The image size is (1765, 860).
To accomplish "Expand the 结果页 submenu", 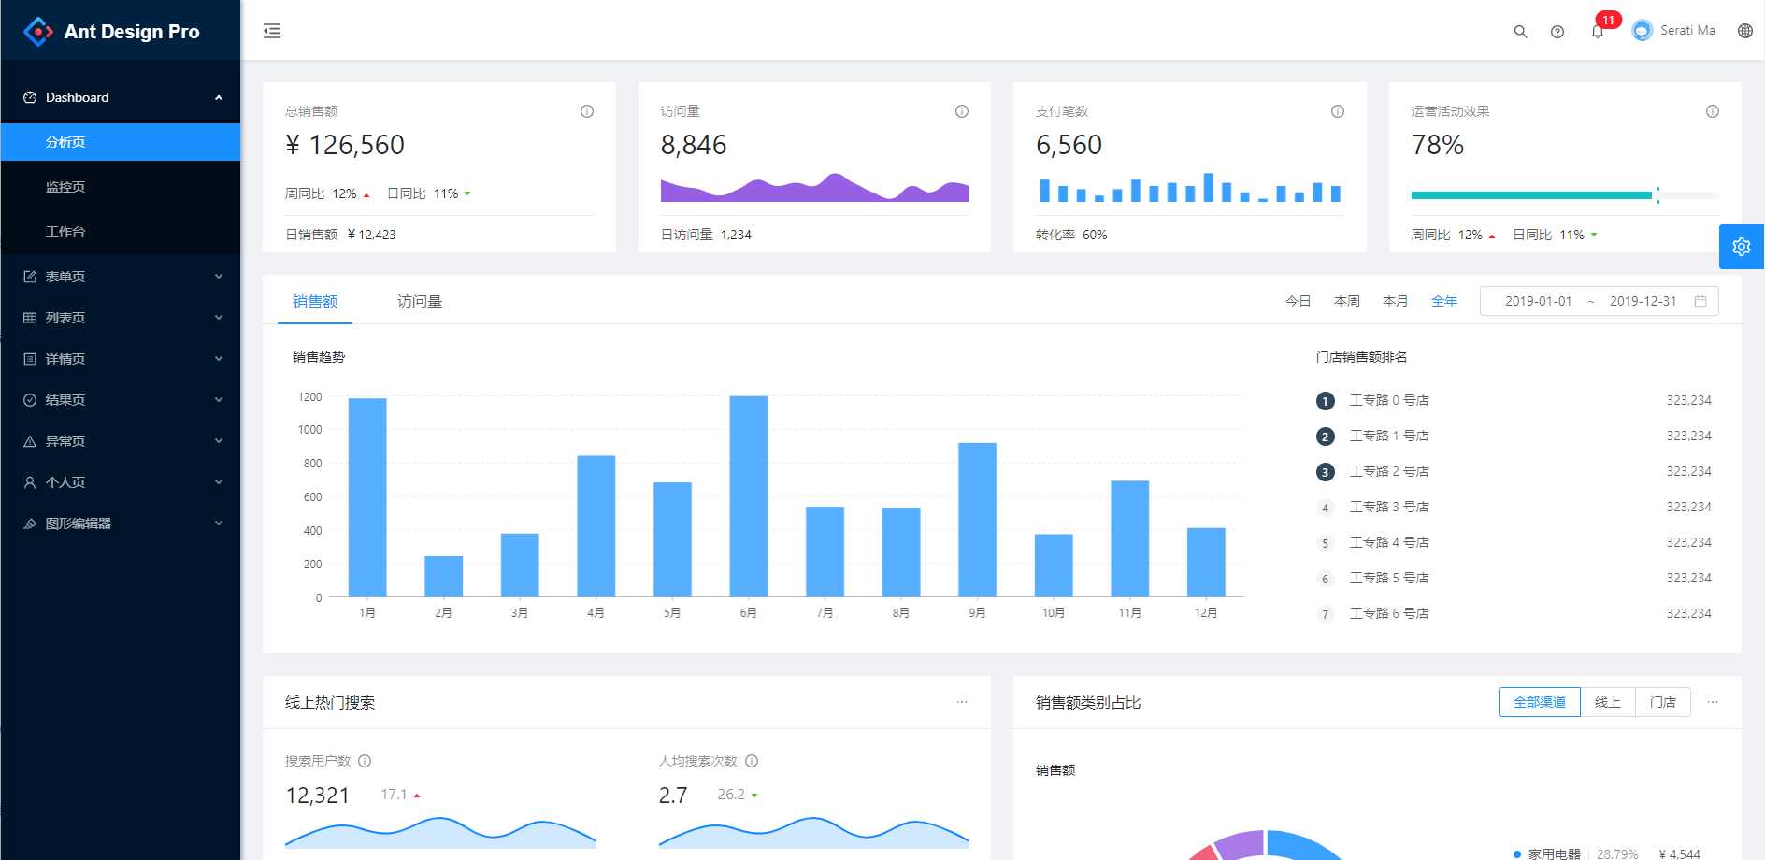I will [x=219, y=400].
